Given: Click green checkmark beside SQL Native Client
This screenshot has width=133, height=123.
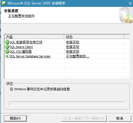Looking at the screenshot, I should [7, 47].
